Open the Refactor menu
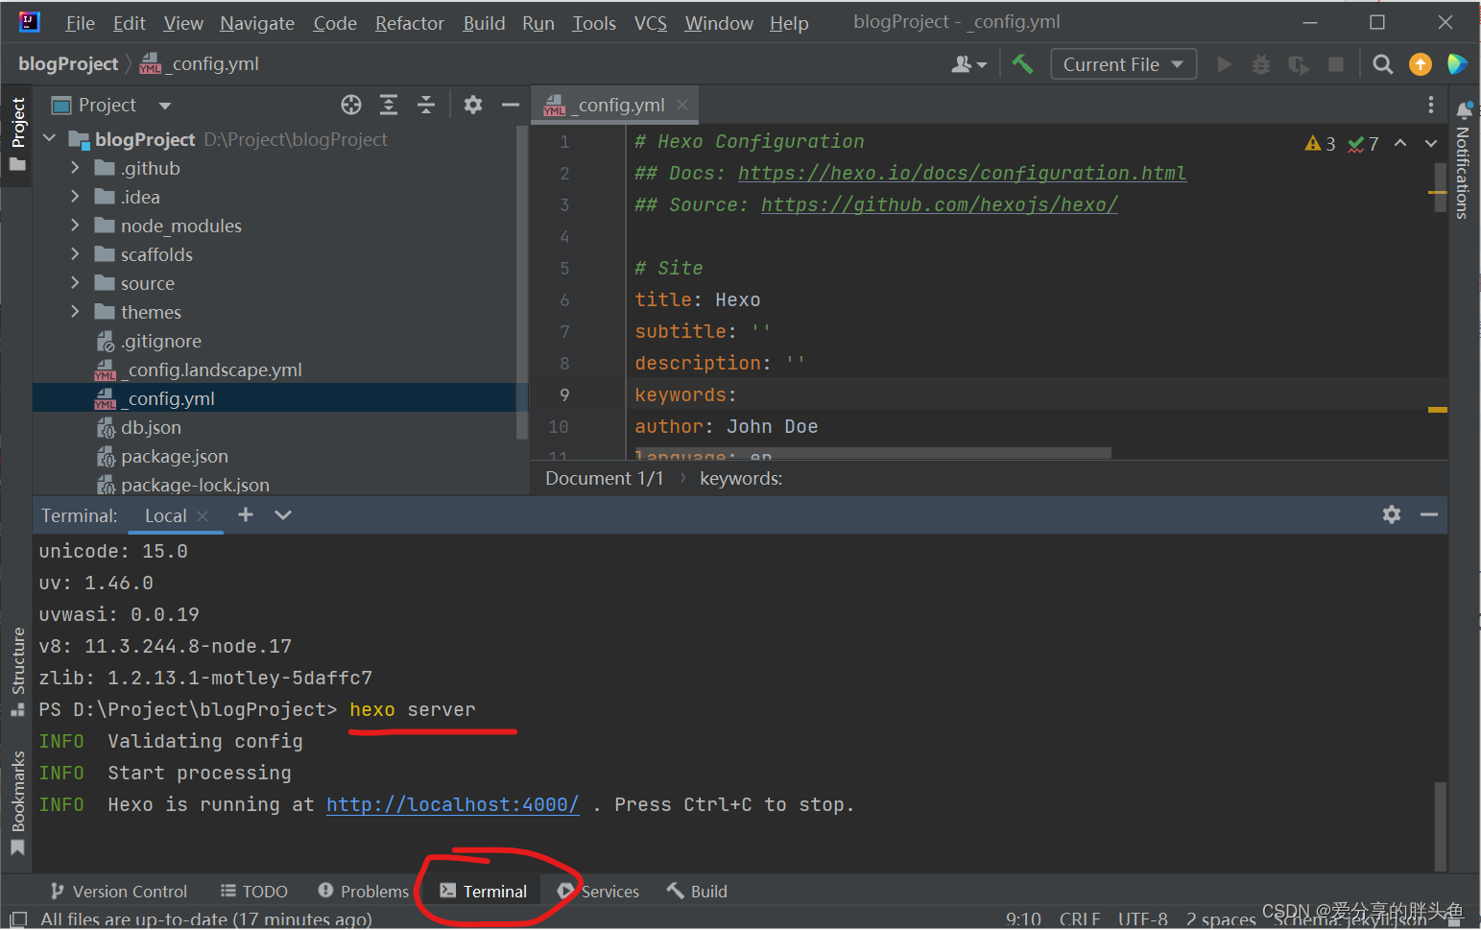This screenshot has height=930, width=1481. coord(410,23)
